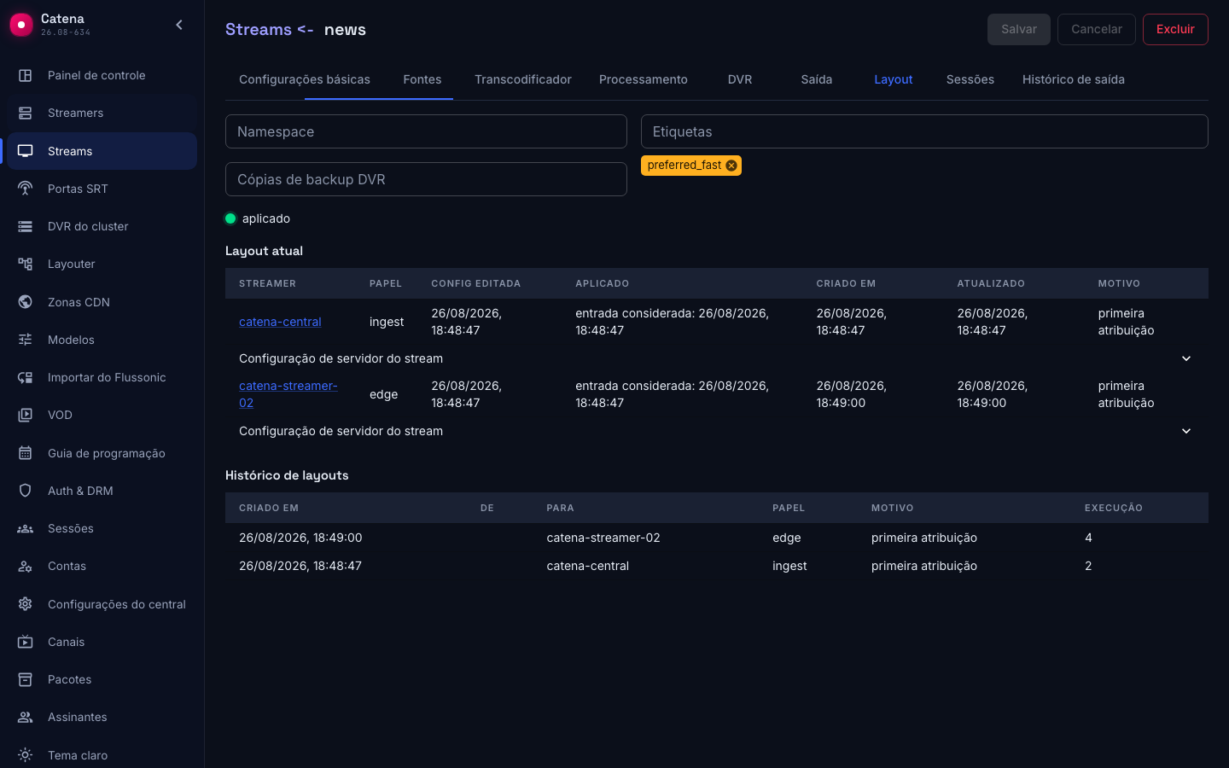Viewport: 1229px width, 768px height.
Task: Open Histórico de saída tab
Action: 1074,79
